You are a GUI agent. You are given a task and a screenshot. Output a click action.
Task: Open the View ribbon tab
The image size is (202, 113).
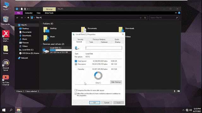[39, 13]
